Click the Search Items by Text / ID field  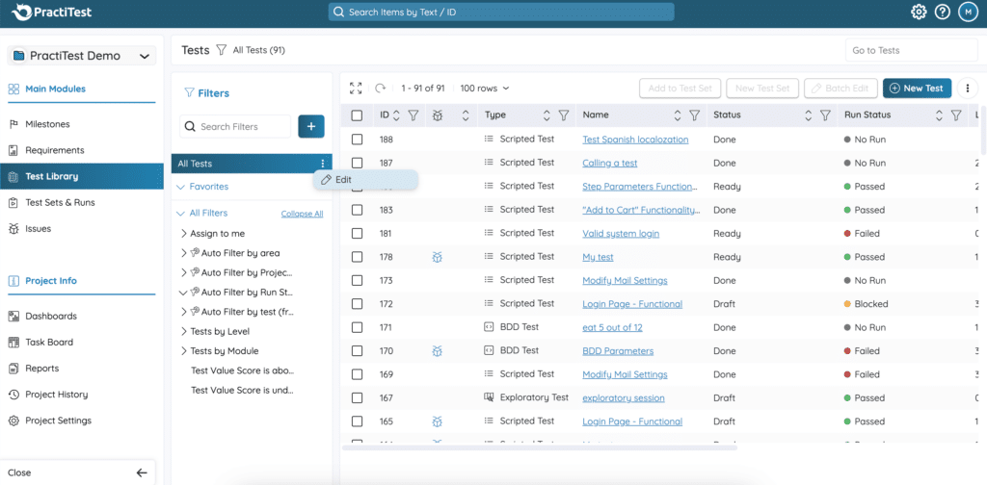501,12
